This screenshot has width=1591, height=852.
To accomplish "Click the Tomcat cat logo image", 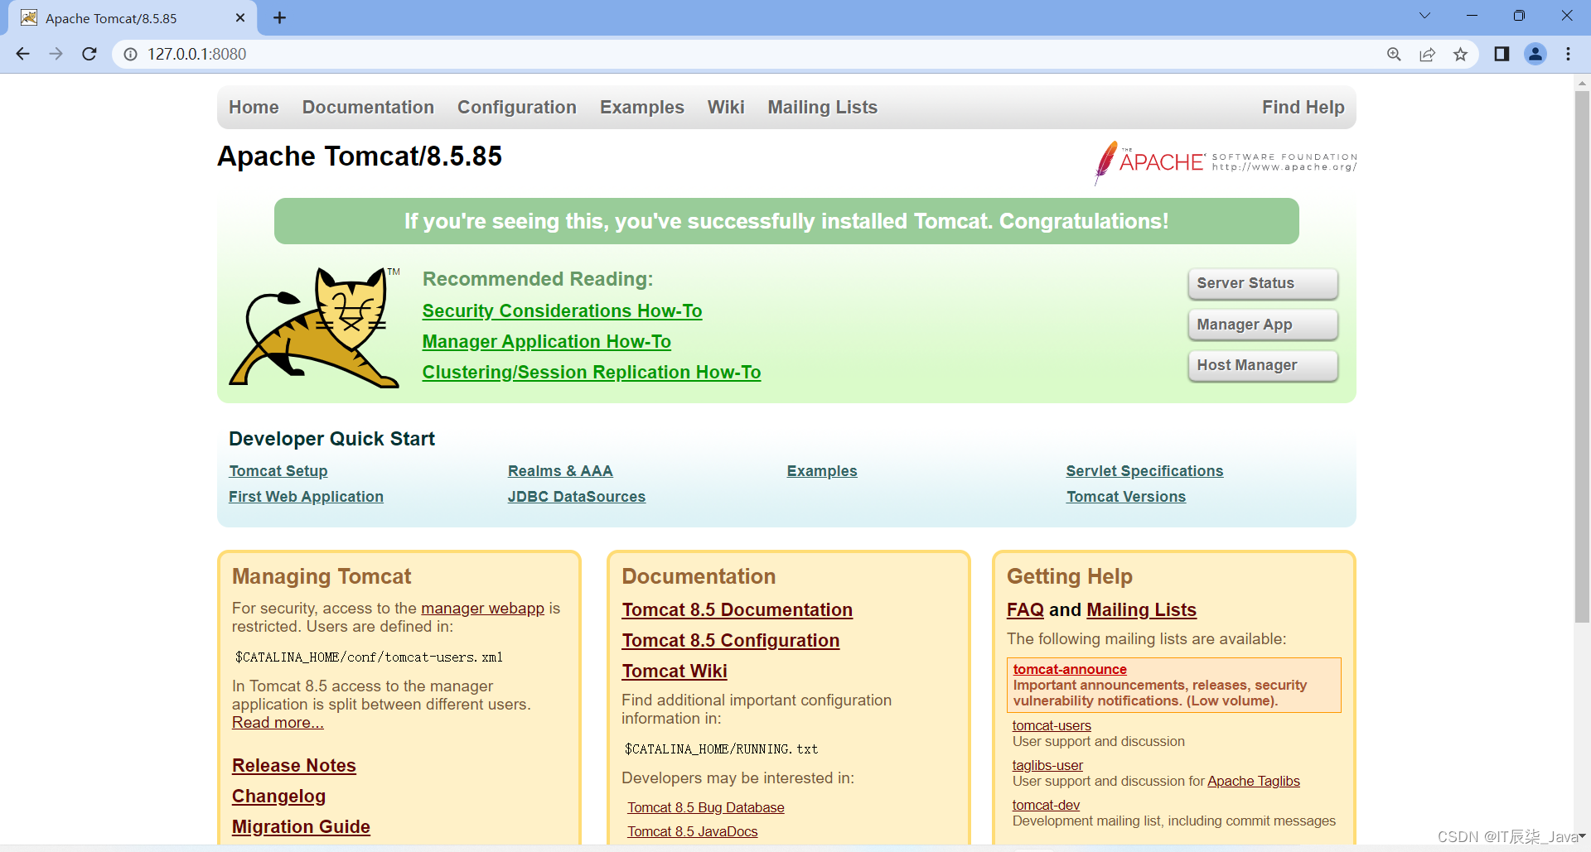I will click(314, 327).
